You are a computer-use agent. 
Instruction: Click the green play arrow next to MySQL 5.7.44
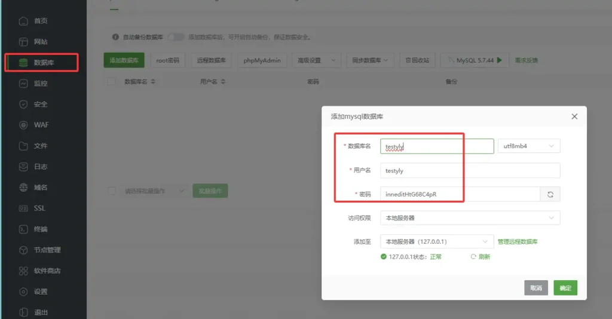coord(500,60)
